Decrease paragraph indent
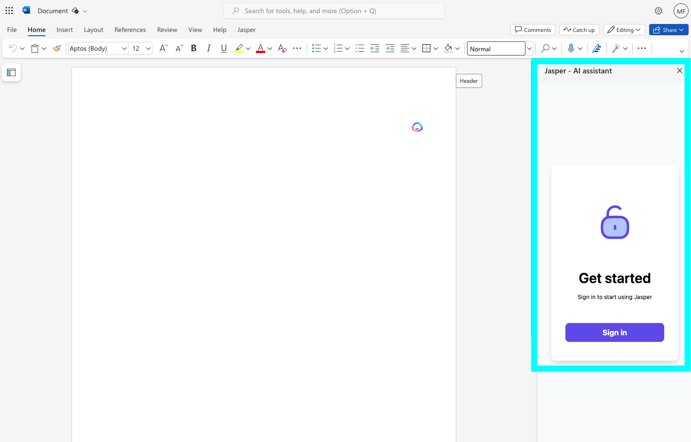 tap(375, 48)
